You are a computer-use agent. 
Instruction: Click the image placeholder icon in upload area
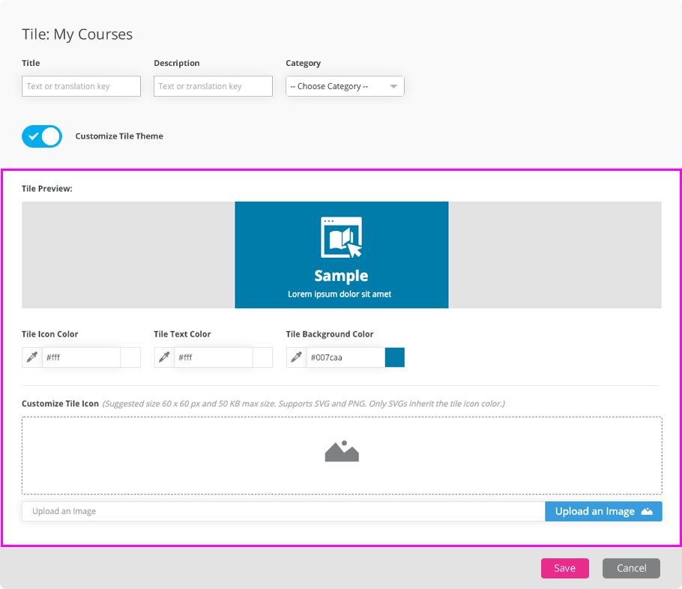point(342,451)
